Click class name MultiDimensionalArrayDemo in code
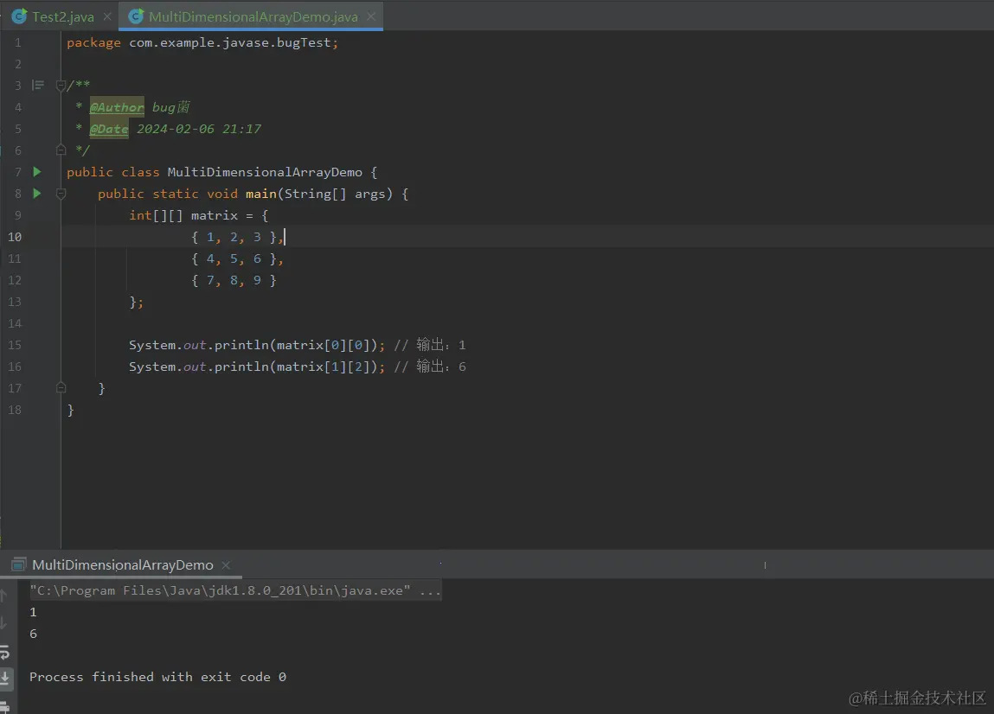This screenshot has height=714, width=994. tap(265, 172)
